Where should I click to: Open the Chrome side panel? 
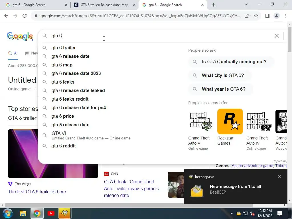click(267, 16)
